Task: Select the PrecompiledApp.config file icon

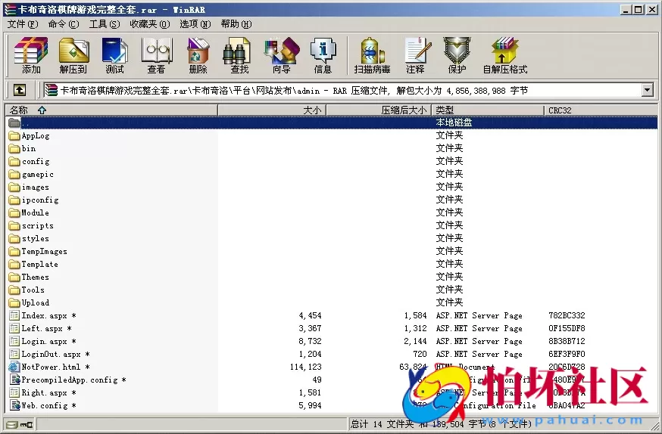Action: coord(14,380)
